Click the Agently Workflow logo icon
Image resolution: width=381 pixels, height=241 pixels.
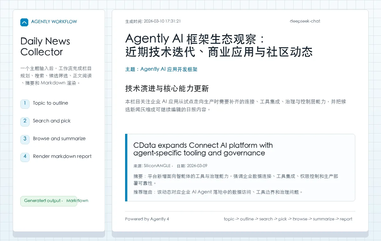click(24, 22)
